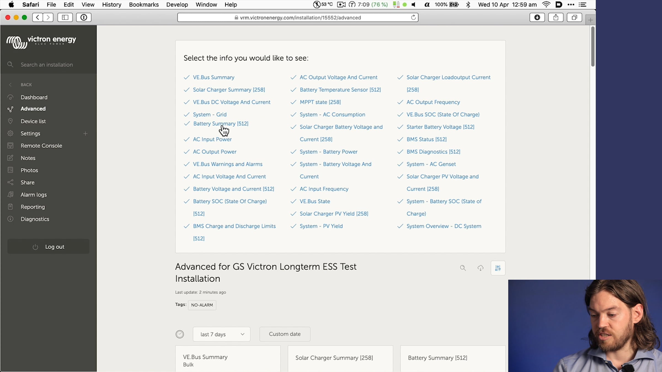Click the Custom date button
Viewport: 662px width, 372px height.
click(x=285, y=334)
